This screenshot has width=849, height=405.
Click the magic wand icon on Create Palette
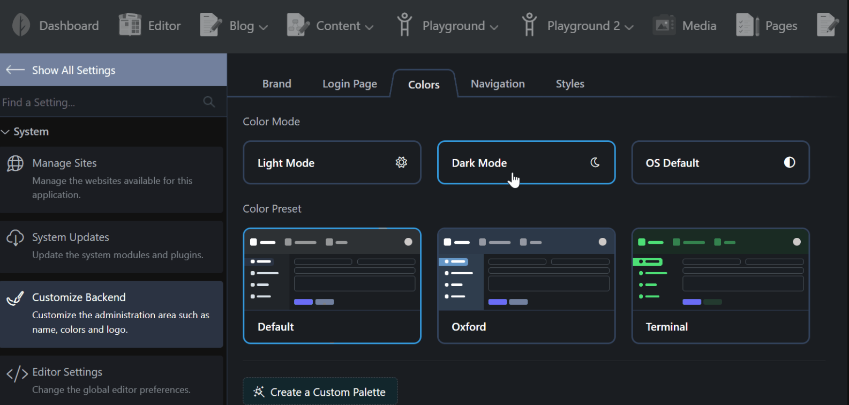pos(259,392)
